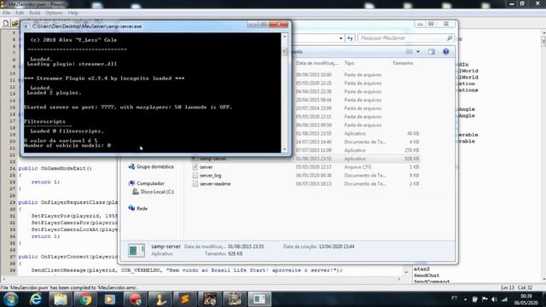Open the Edit menu in Pawno
This screenshot has width=546, height=307.
tap(20, 13)
